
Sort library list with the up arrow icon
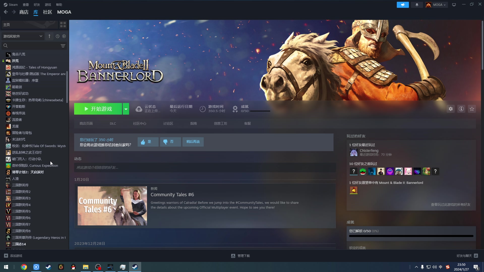click(49, 36)
